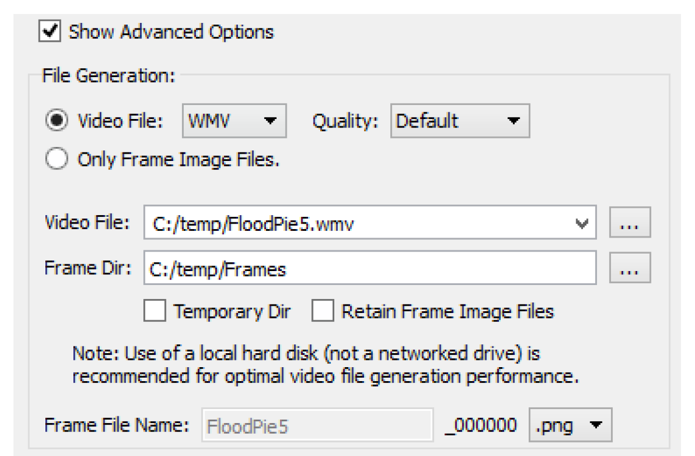Click the File Generation group label
The image size is (695, 456).
pos(109,75)
